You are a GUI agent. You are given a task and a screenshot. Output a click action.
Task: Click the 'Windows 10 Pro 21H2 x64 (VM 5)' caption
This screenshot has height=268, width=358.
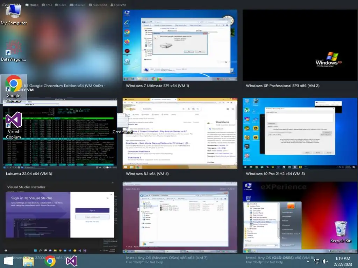tap(275, 174)
